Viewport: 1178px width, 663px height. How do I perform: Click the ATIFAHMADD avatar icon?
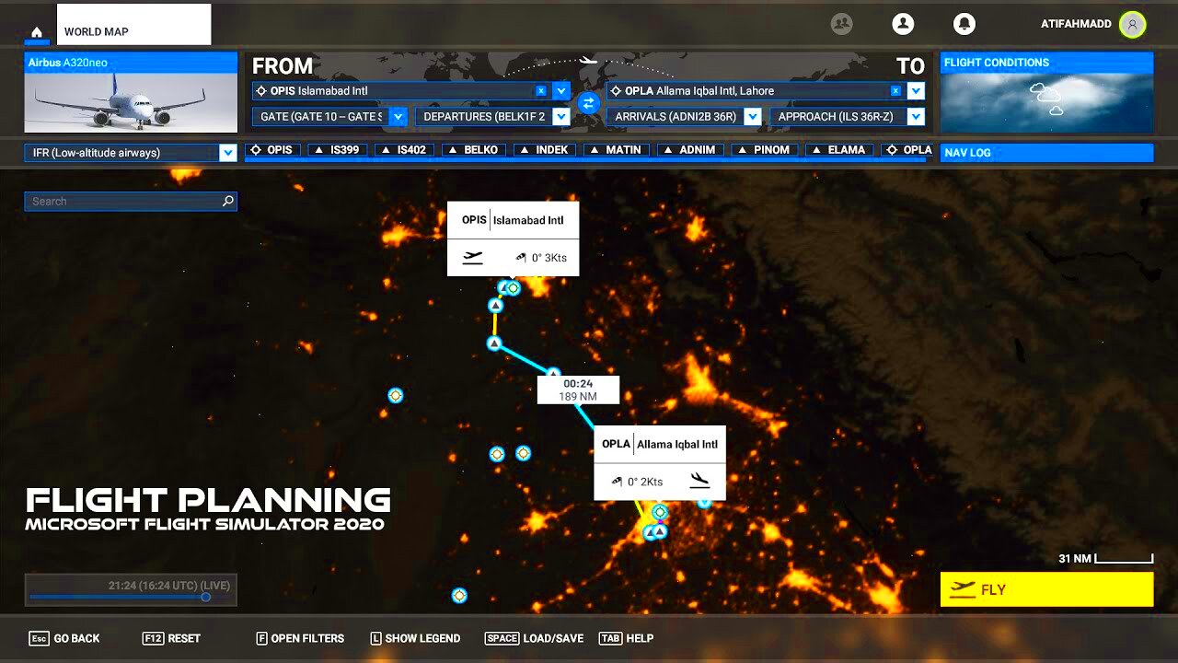tap(1132, 25)
